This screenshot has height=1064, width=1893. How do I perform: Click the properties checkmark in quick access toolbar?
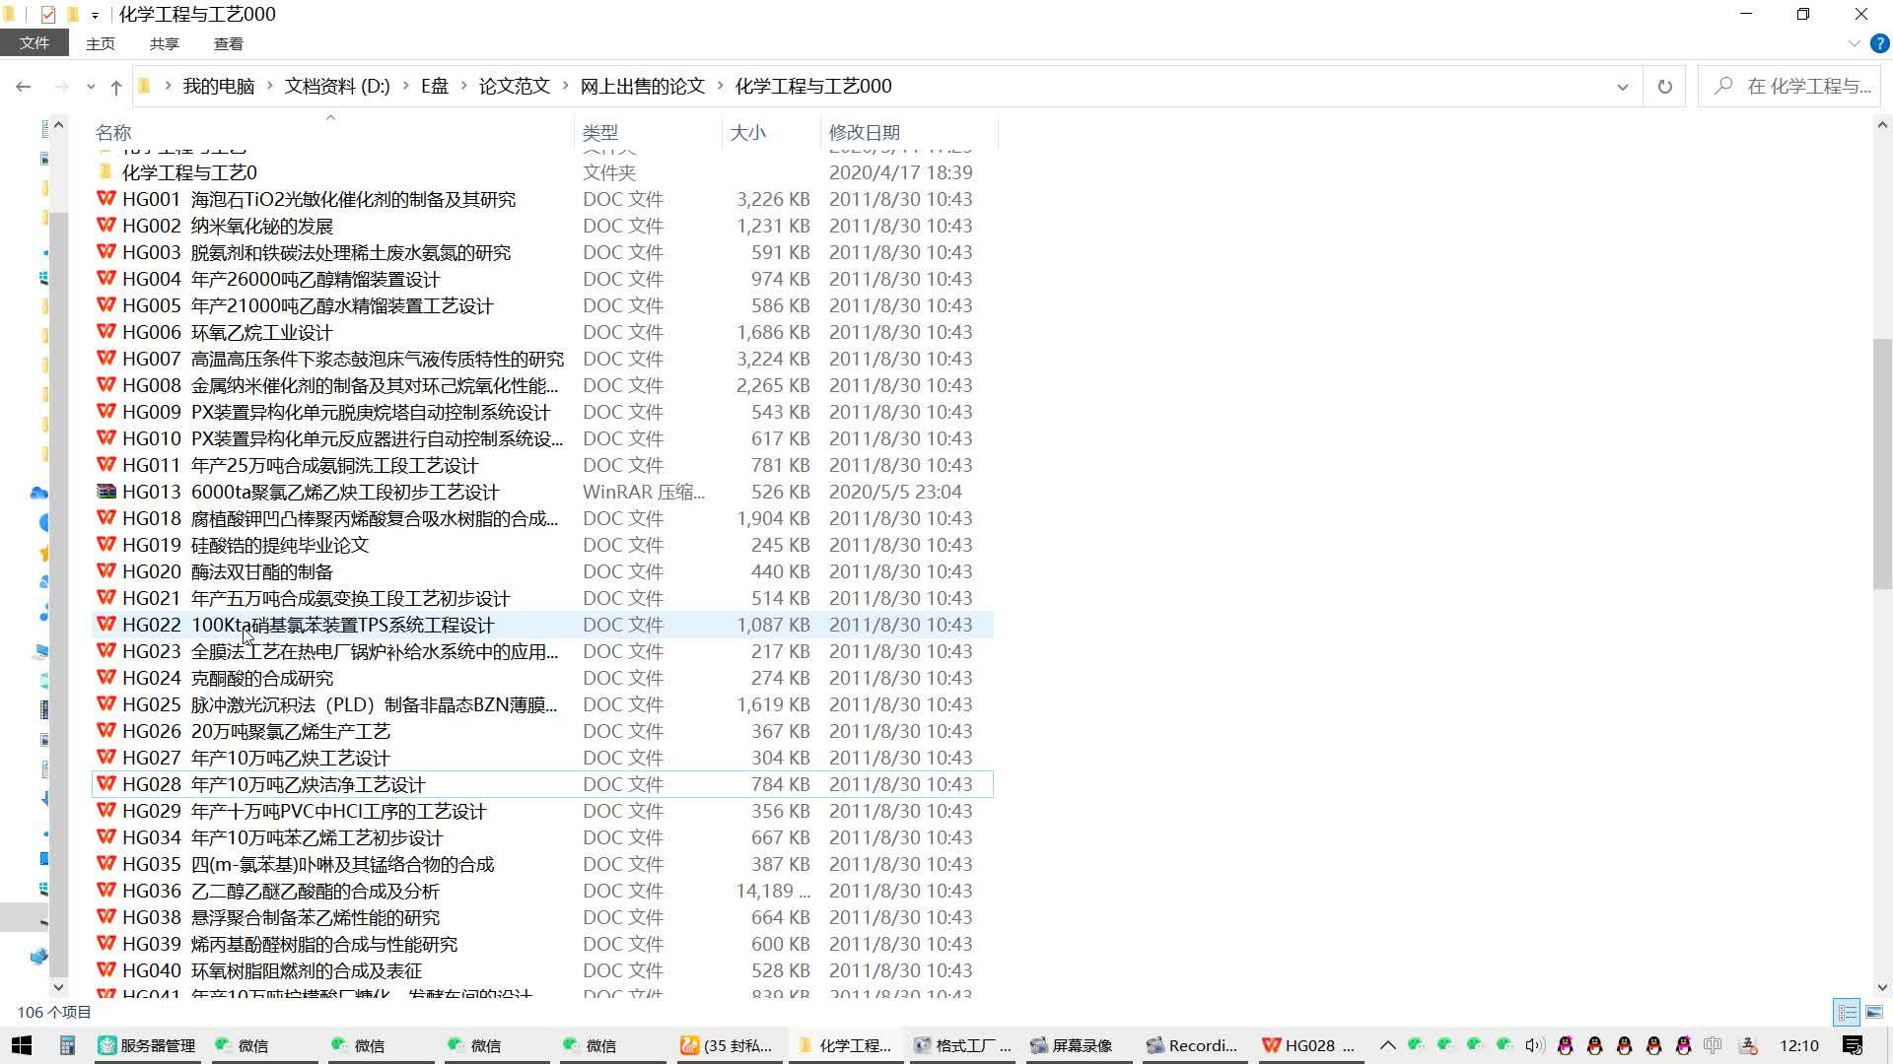(47, 15)
